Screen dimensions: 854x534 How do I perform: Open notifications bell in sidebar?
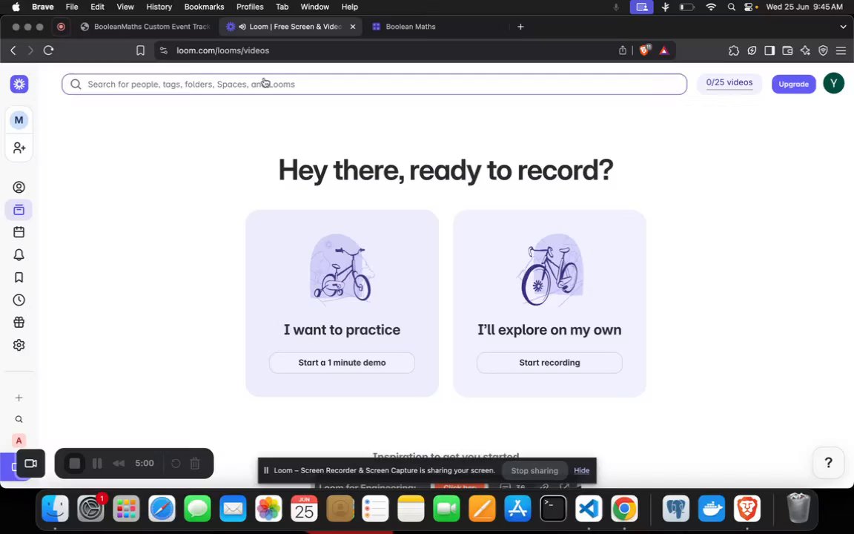(19, 255)
